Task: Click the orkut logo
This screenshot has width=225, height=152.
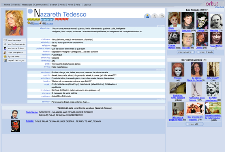Action: [x=212, y=4]
